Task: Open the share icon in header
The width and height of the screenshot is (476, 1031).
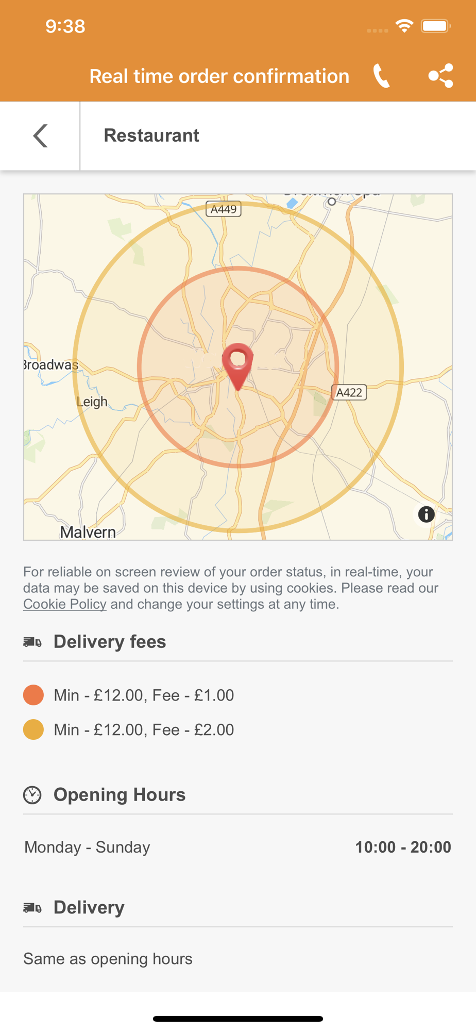Action: [441, 76]
